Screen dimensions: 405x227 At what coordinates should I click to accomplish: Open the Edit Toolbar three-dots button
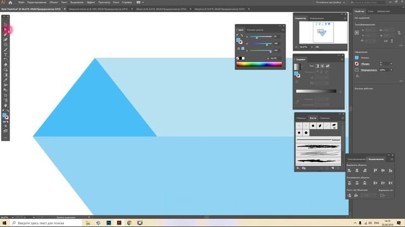click(6, 137)
